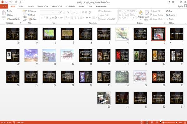Click the Increase Font Size icon
187x124 pixels.
(61, 12)
